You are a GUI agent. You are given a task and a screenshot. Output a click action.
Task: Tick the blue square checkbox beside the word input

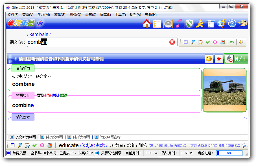click(x=185, y=42)
